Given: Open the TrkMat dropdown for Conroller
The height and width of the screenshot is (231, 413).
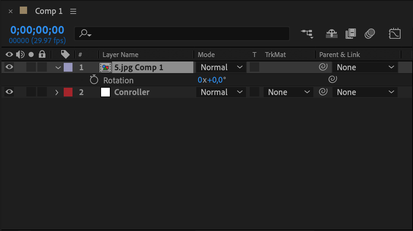Looking at the screenshot, I should point(289,92).
